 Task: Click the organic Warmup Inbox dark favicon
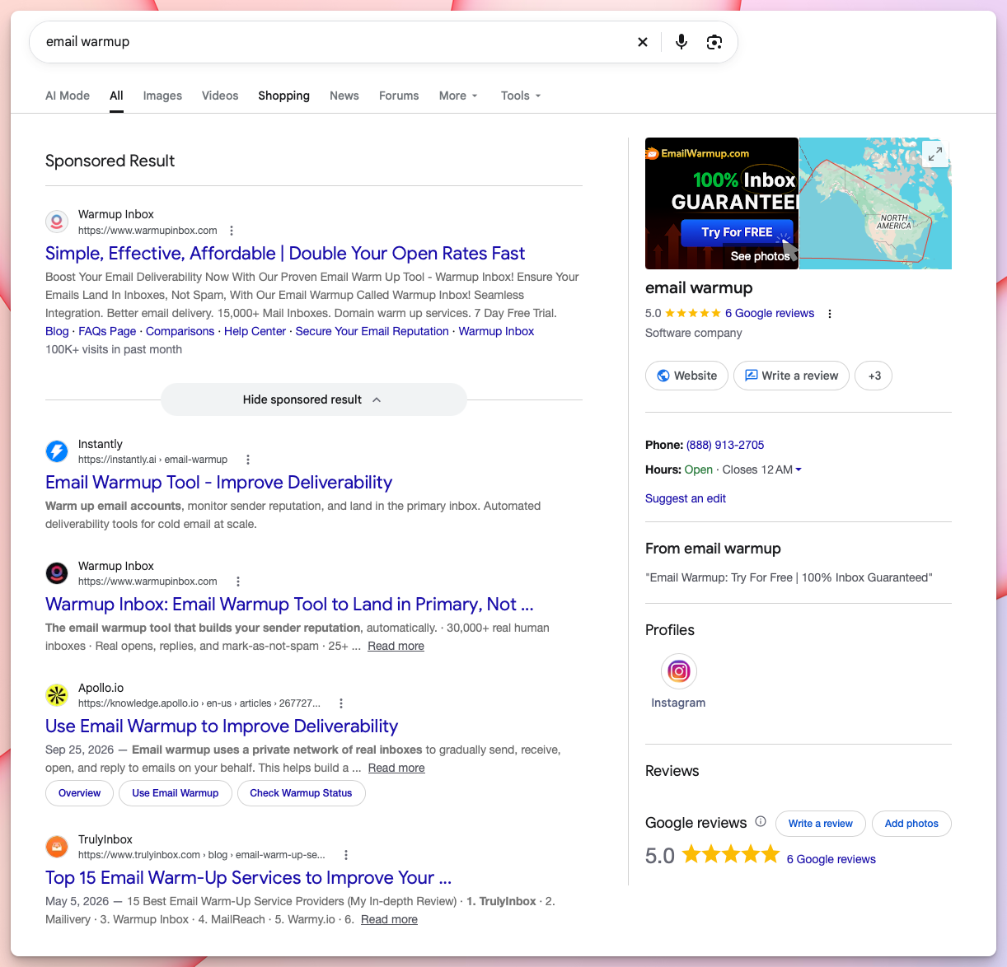click(57, 573)
